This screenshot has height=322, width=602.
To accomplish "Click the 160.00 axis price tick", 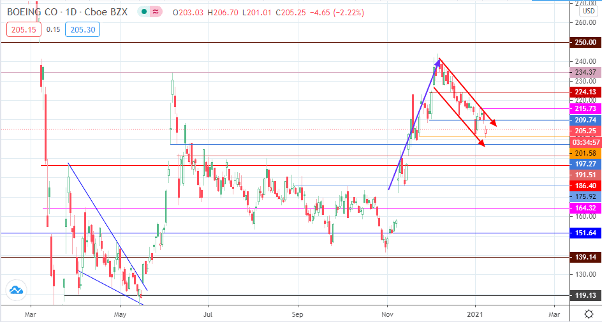I will coord(585,216).
